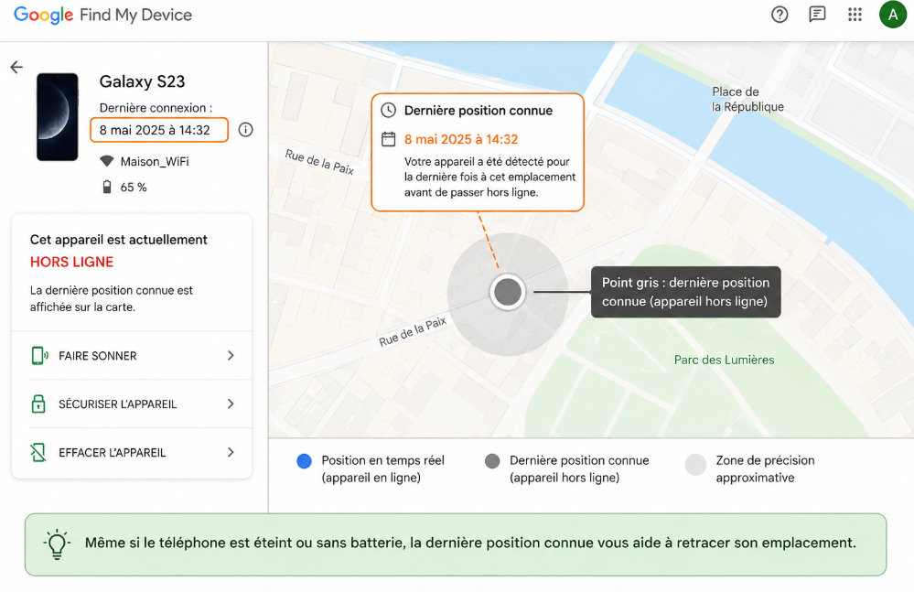Image resolution: width=914 pixels, height=592 pixels.
Task: Click the last connection date 8 mai 2025 à 14:32
Action: (158, 130)
